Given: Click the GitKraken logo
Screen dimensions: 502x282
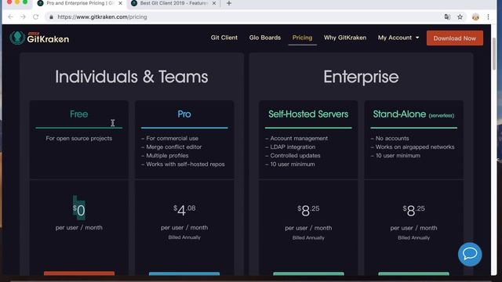Looking at the screenshot, I should click(x=39, y=38).
